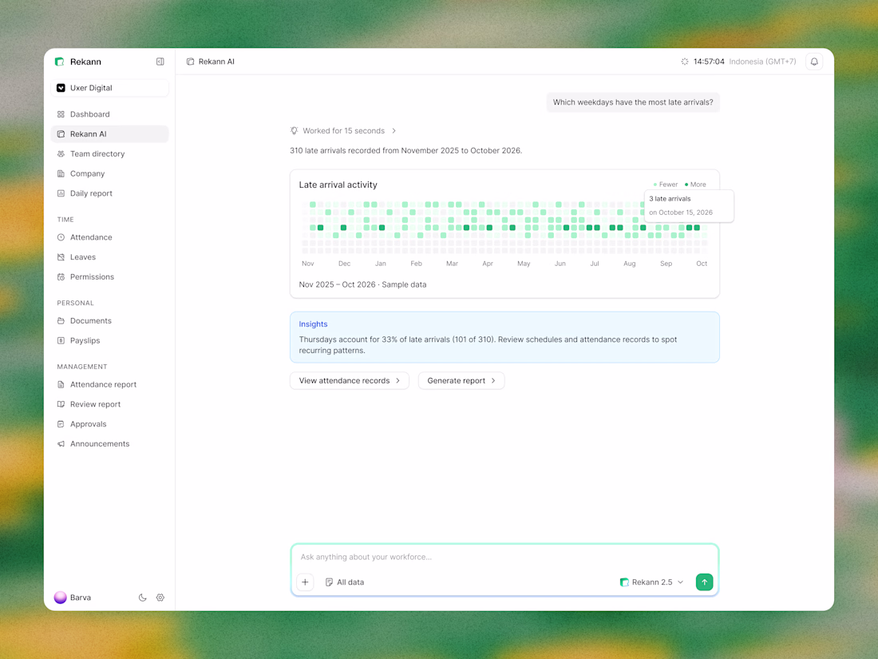Open Documents under Personal
This screenshot has height=659, width=878.
[x=110, y=320]
